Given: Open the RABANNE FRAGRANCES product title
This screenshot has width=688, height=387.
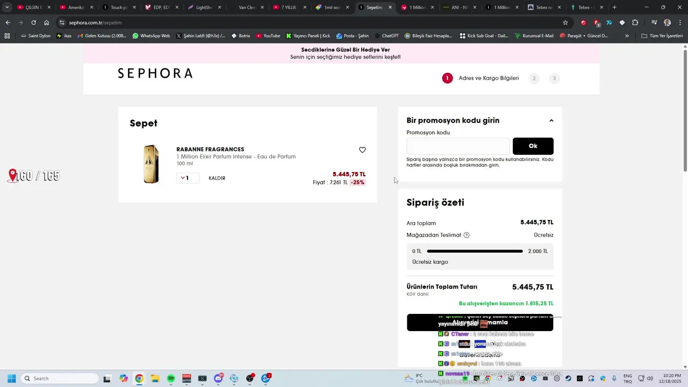Looking at the screenshot, I should (210, 149).
